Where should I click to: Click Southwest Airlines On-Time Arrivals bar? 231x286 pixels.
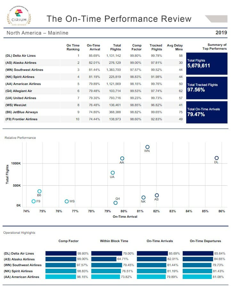coord(152,265)
